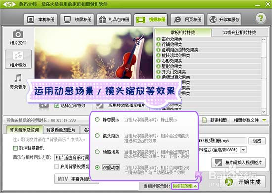Click the violin photo preview

point(93,53)
